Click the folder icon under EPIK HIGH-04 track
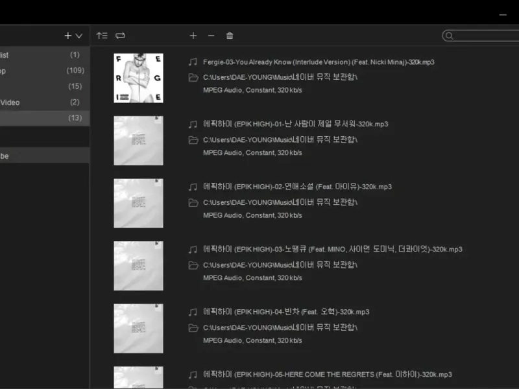519x389 pixels. [193, 327]
